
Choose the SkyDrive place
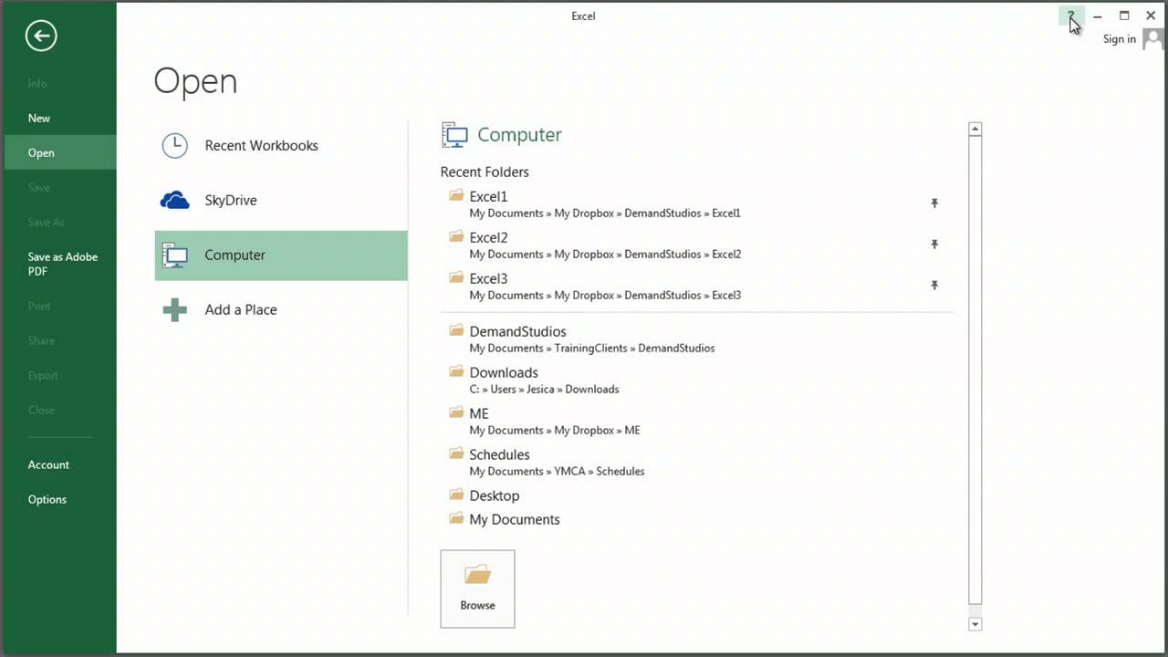click(281, 200)
